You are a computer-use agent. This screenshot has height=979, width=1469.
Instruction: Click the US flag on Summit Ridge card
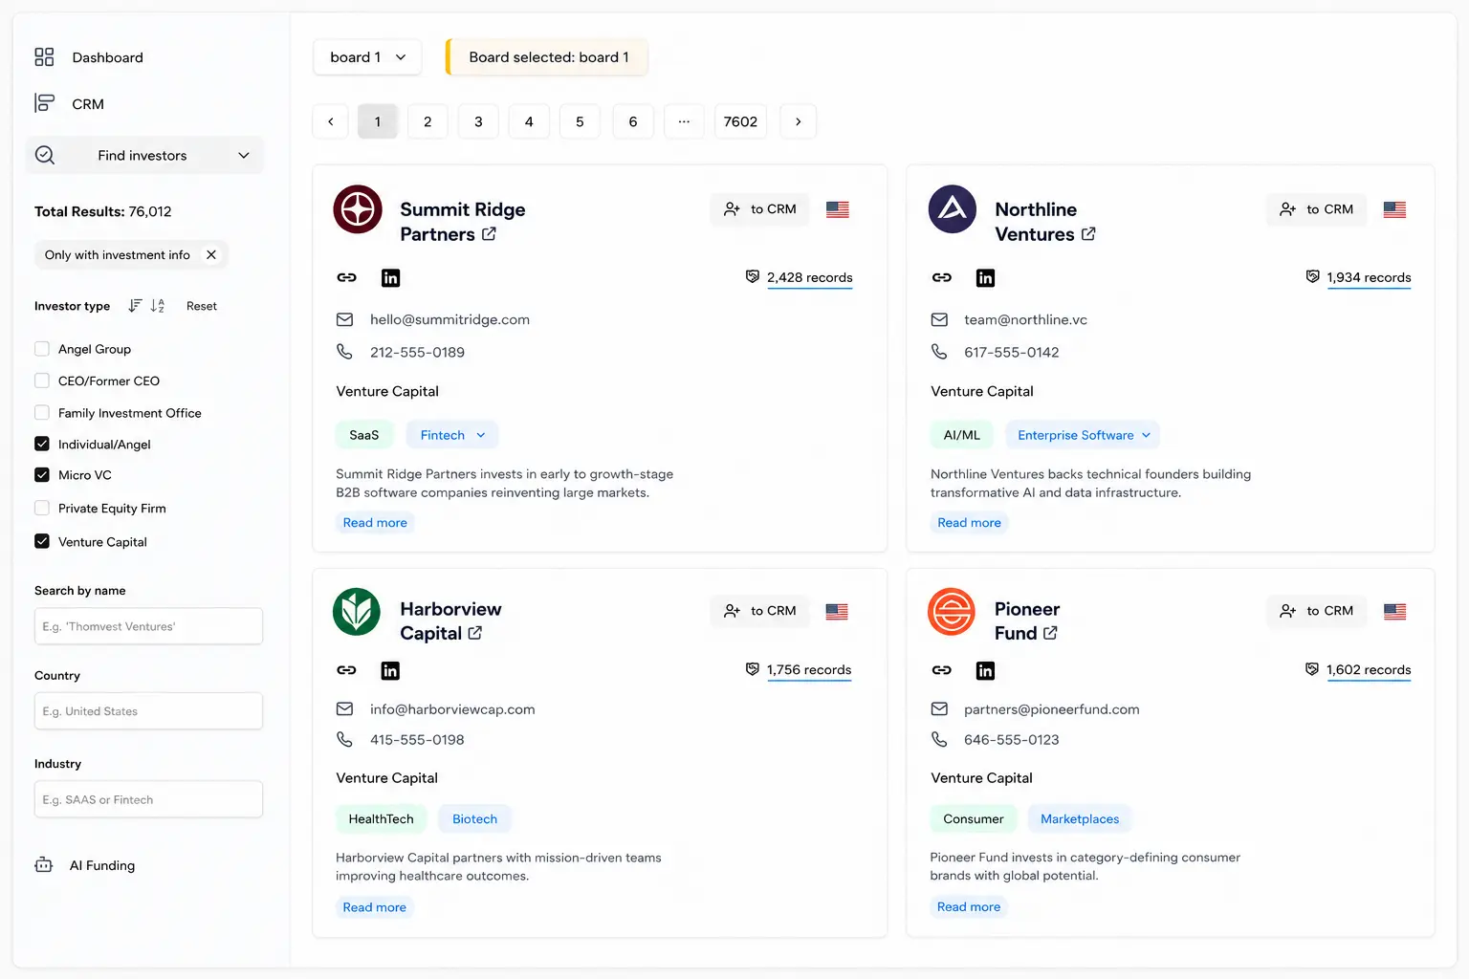[838, 209]
